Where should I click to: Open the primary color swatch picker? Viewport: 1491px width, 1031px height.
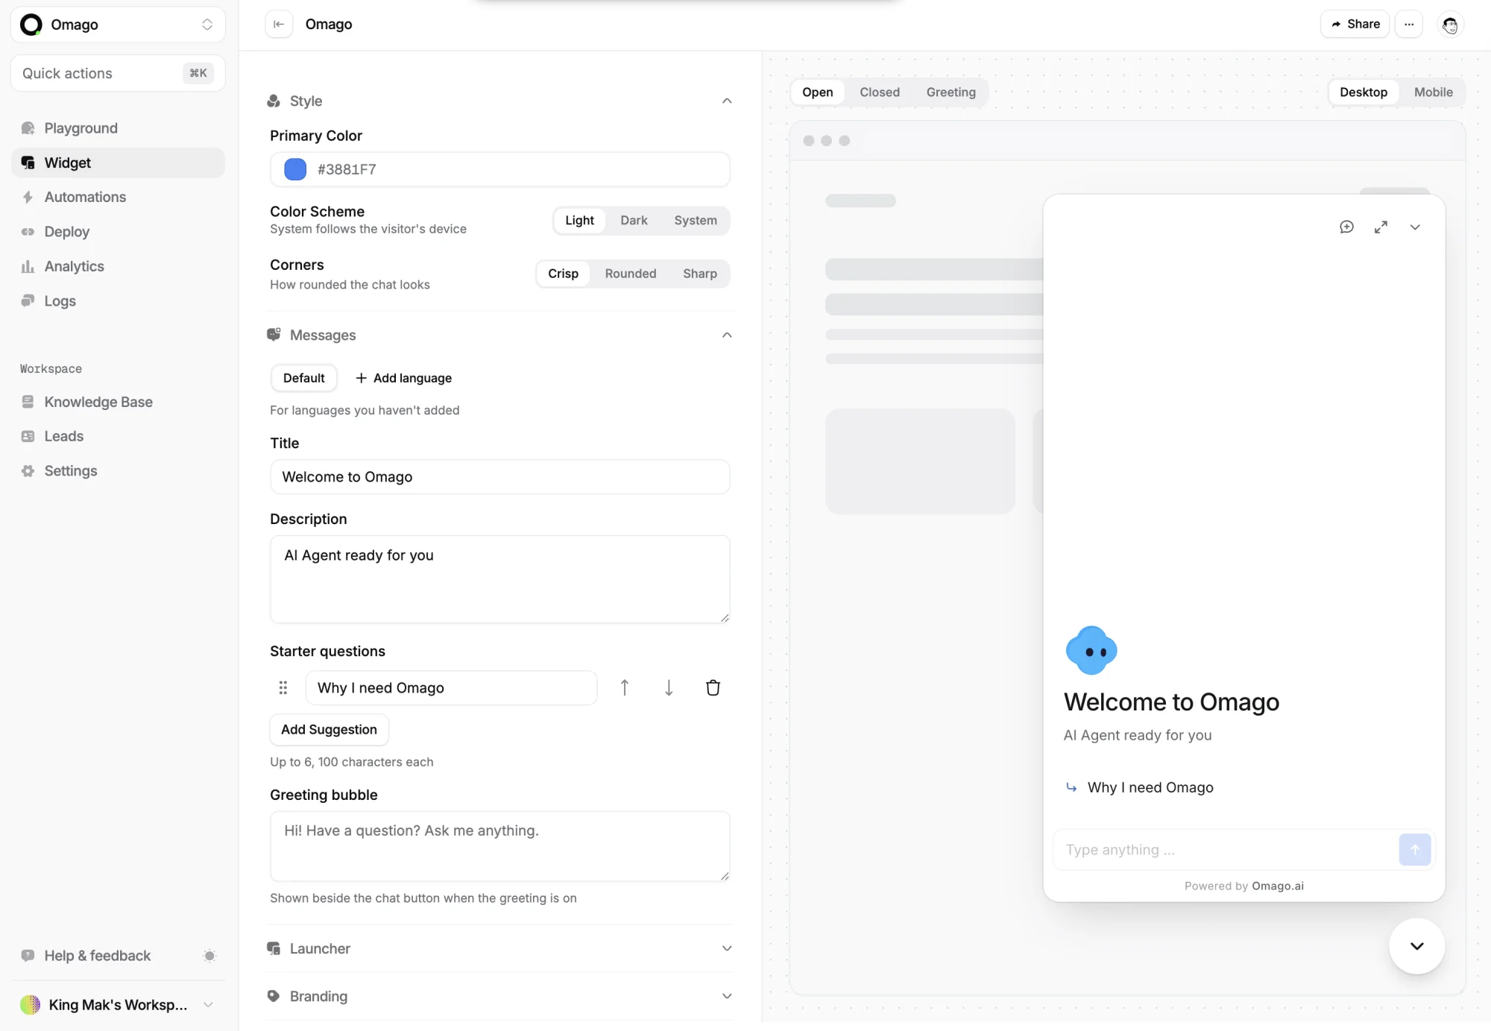[x=295, y=169]
